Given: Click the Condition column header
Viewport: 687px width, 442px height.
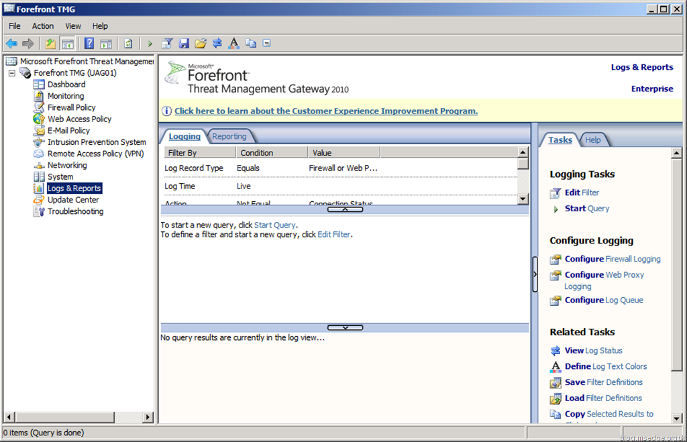Looking at the screenshot, I should (272, 152).
